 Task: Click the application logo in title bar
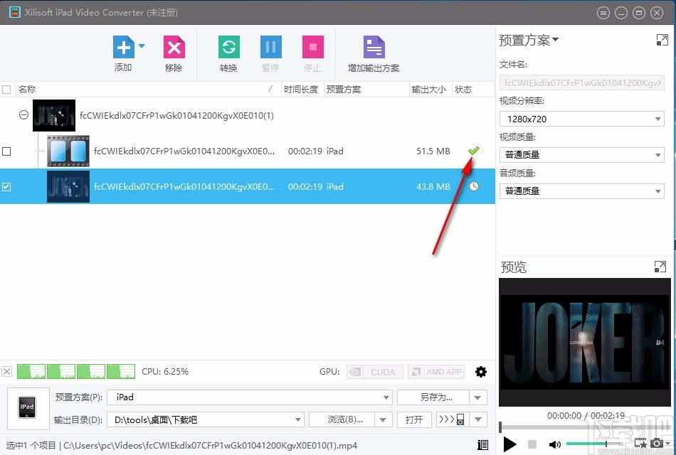[x=15, y=12]
